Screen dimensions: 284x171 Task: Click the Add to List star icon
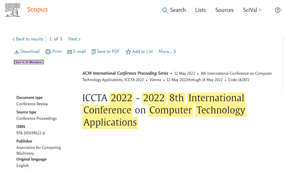click(x=128, y=52)
